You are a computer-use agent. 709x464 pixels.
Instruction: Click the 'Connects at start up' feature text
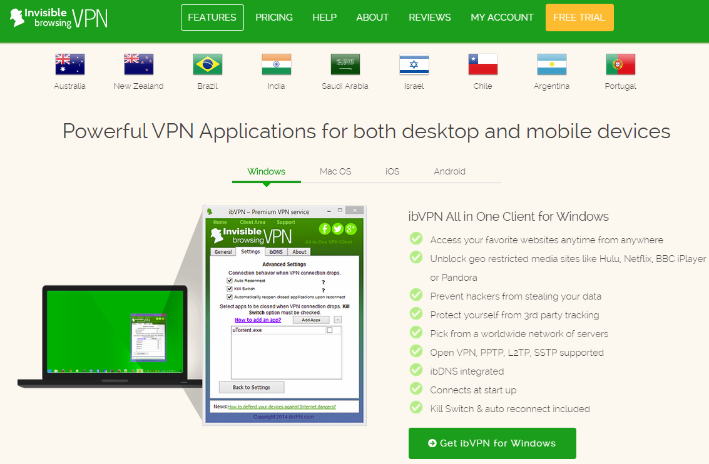tap(474, 390)
